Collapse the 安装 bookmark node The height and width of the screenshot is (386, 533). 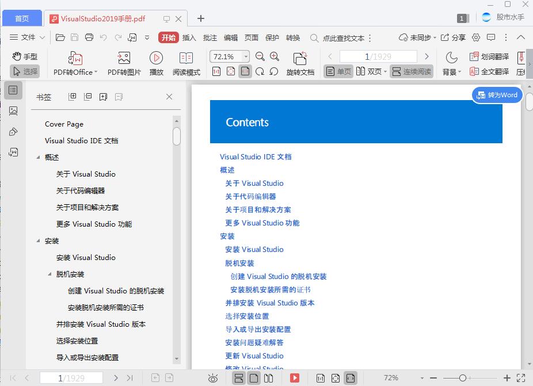[38, 241]
